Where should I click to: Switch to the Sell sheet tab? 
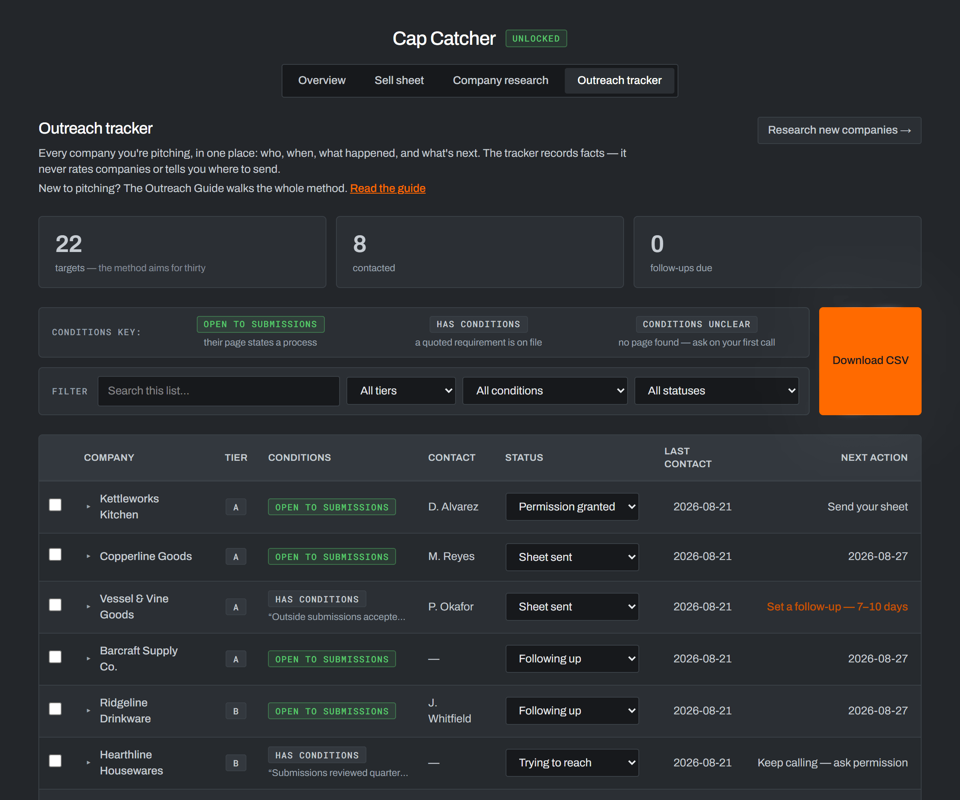tap(399, 80)
